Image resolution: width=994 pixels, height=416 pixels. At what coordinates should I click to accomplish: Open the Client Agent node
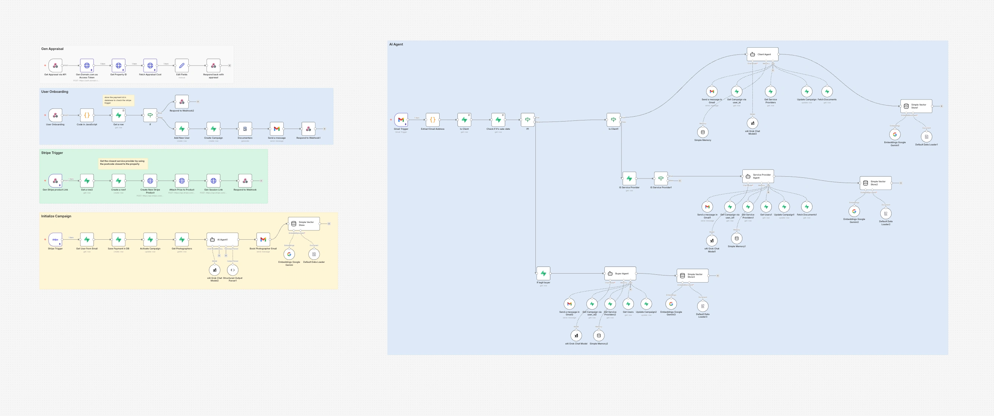tap(762, 54)
